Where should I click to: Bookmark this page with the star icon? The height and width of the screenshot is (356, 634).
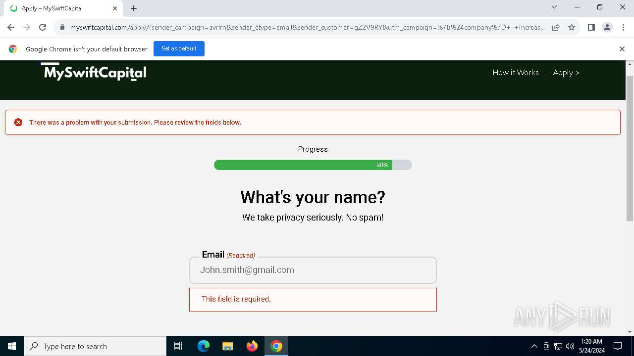point(572,28)
